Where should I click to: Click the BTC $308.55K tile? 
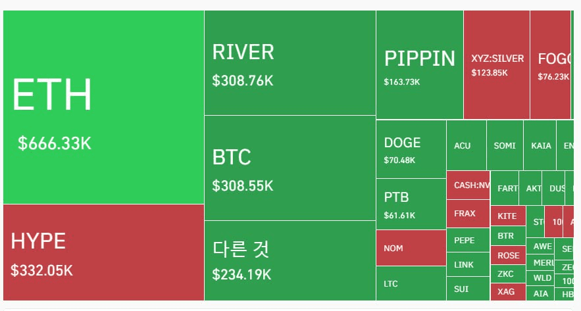(x=290, y=168)
